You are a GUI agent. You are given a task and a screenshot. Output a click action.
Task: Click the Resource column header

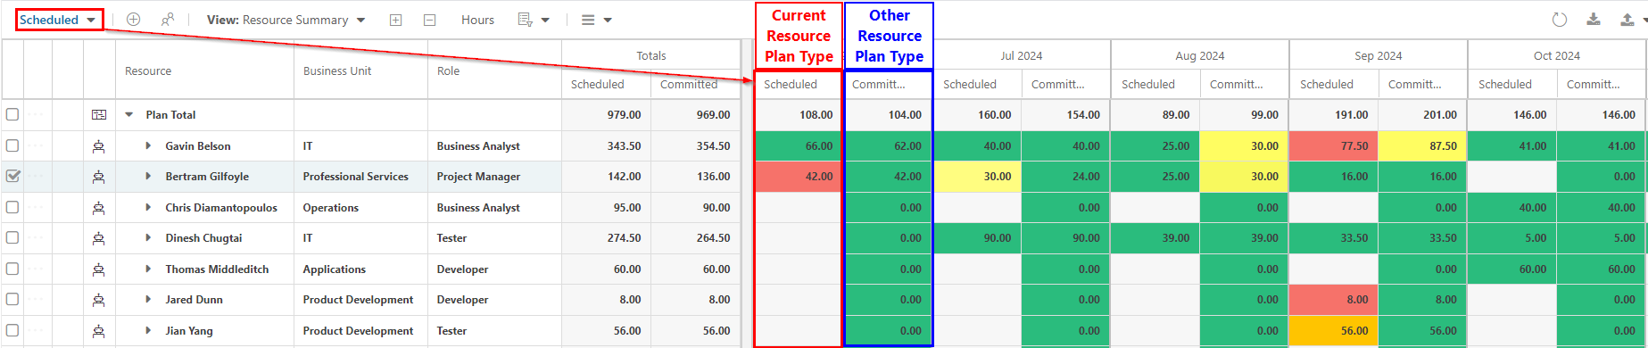point(148,70)
